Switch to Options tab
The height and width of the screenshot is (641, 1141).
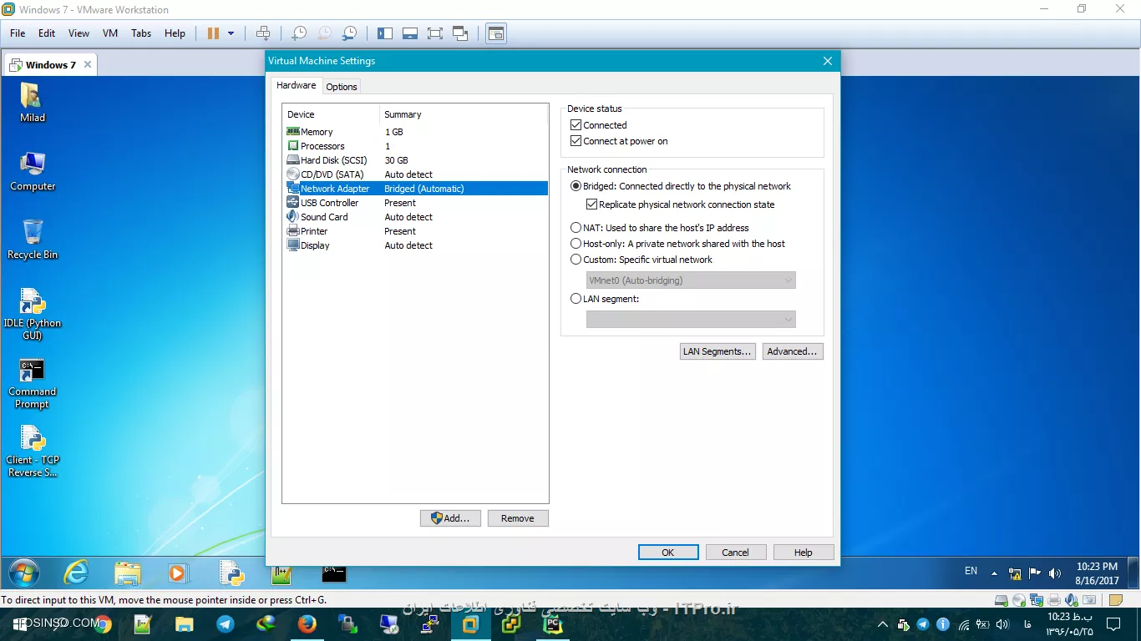pos(342,87)
